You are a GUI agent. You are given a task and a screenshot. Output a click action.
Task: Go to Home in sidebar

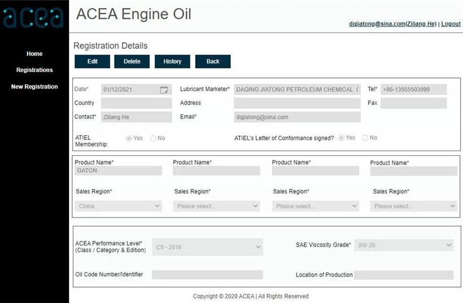point(35,54)
